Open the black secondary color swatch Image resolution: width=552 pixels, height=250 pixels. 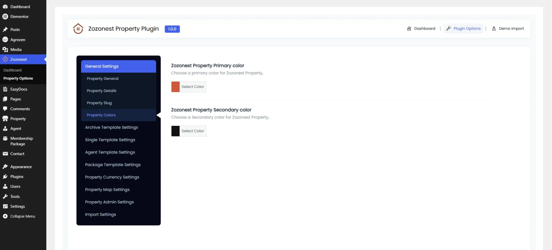[175, 131]
